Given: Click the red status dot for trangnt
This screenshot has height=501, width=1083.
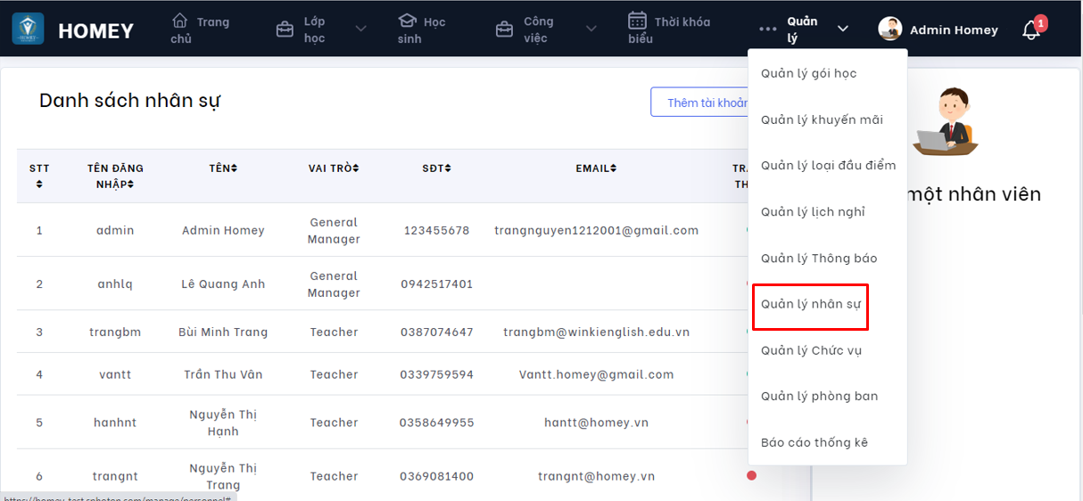Looking at the screenshot, I should point(751,476).
